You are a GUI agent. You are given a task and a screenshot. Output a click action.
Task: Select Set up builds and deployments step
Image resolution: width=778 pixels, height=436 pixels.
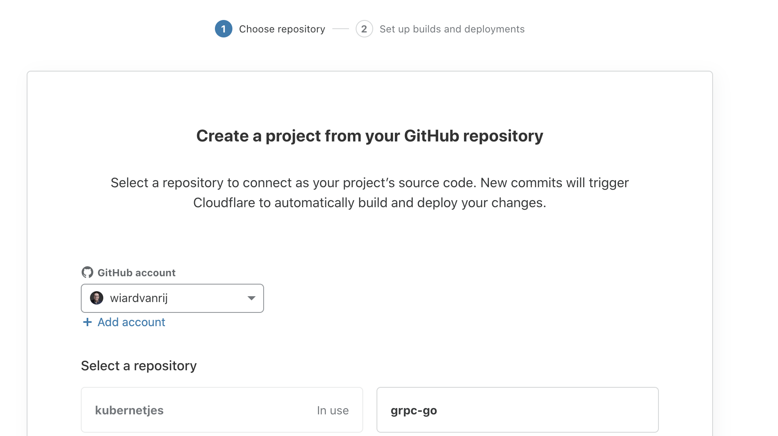(x=452, y=29)
